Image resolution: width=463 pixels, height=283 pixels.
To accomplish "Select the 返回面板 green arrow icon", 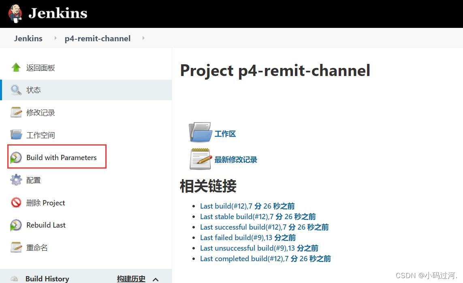I will coord(15,68).
